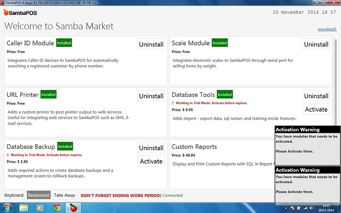The height and width of the screenshot is (213, 341).
Task: Uninstall the Scale Module
Action: pos(316,44)
